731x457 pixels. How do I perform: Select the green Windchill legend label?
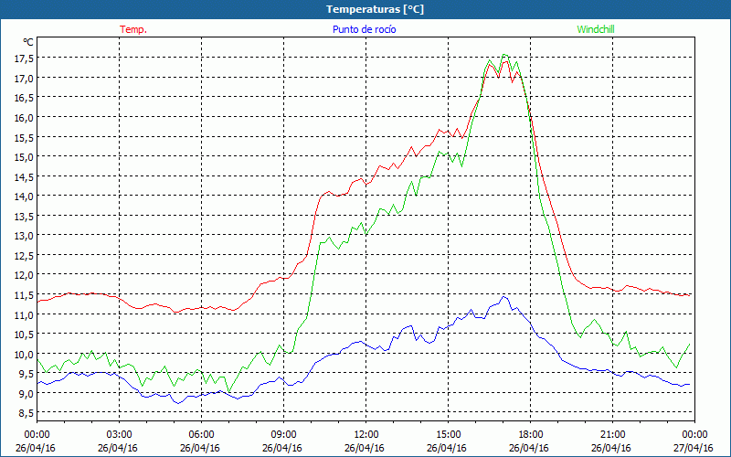click(596, 29)
